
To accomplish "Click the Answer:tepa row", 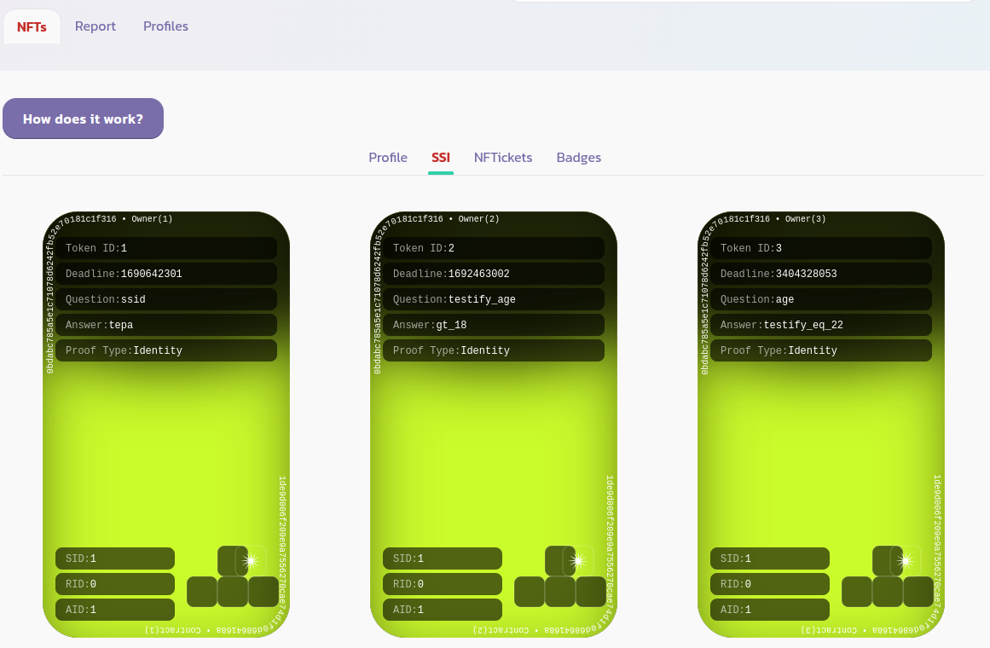I will tap(166, 325).
